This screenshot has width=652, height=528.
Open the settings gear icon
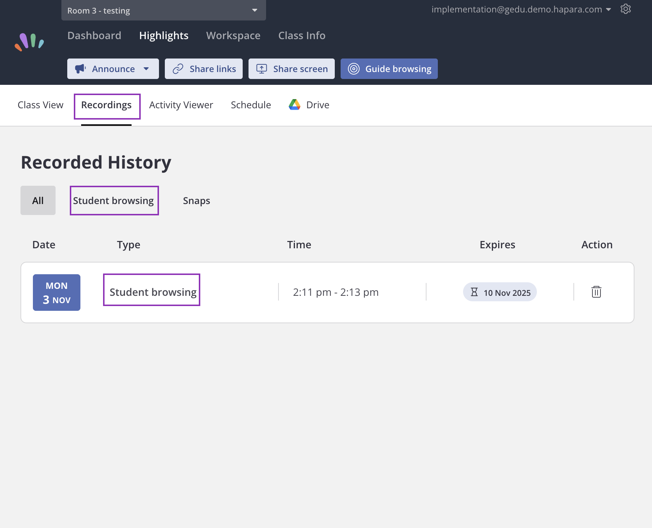point(626,9)
